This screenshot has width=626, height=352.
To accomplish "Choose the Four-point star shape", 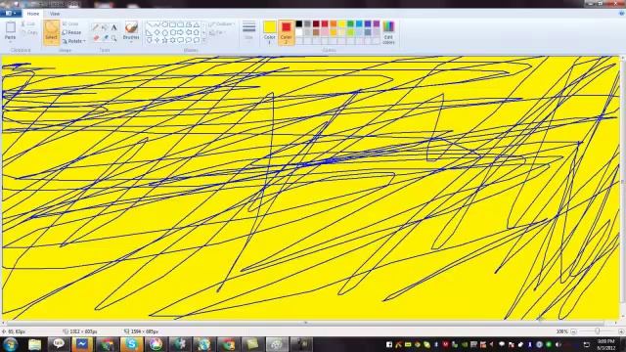I will [156, 40].
